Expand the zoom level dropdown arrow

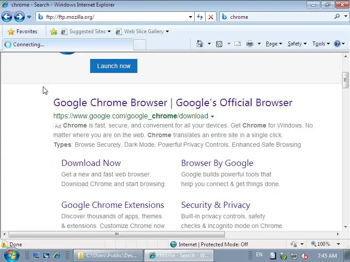[x=338, y=244]
